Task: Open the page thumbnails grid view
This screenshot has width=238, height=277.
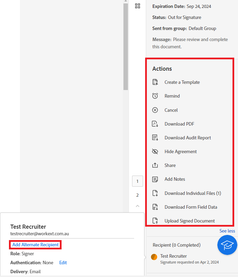Action: point(138,6)
